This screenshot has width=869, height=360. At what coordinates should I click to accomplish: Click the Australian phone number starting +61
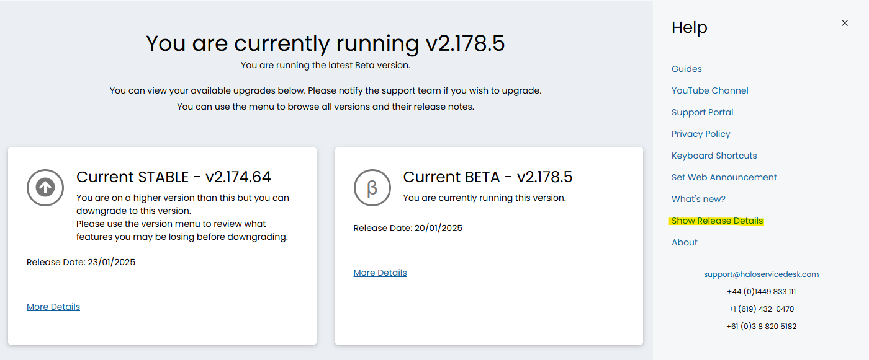tap(761, 326)
